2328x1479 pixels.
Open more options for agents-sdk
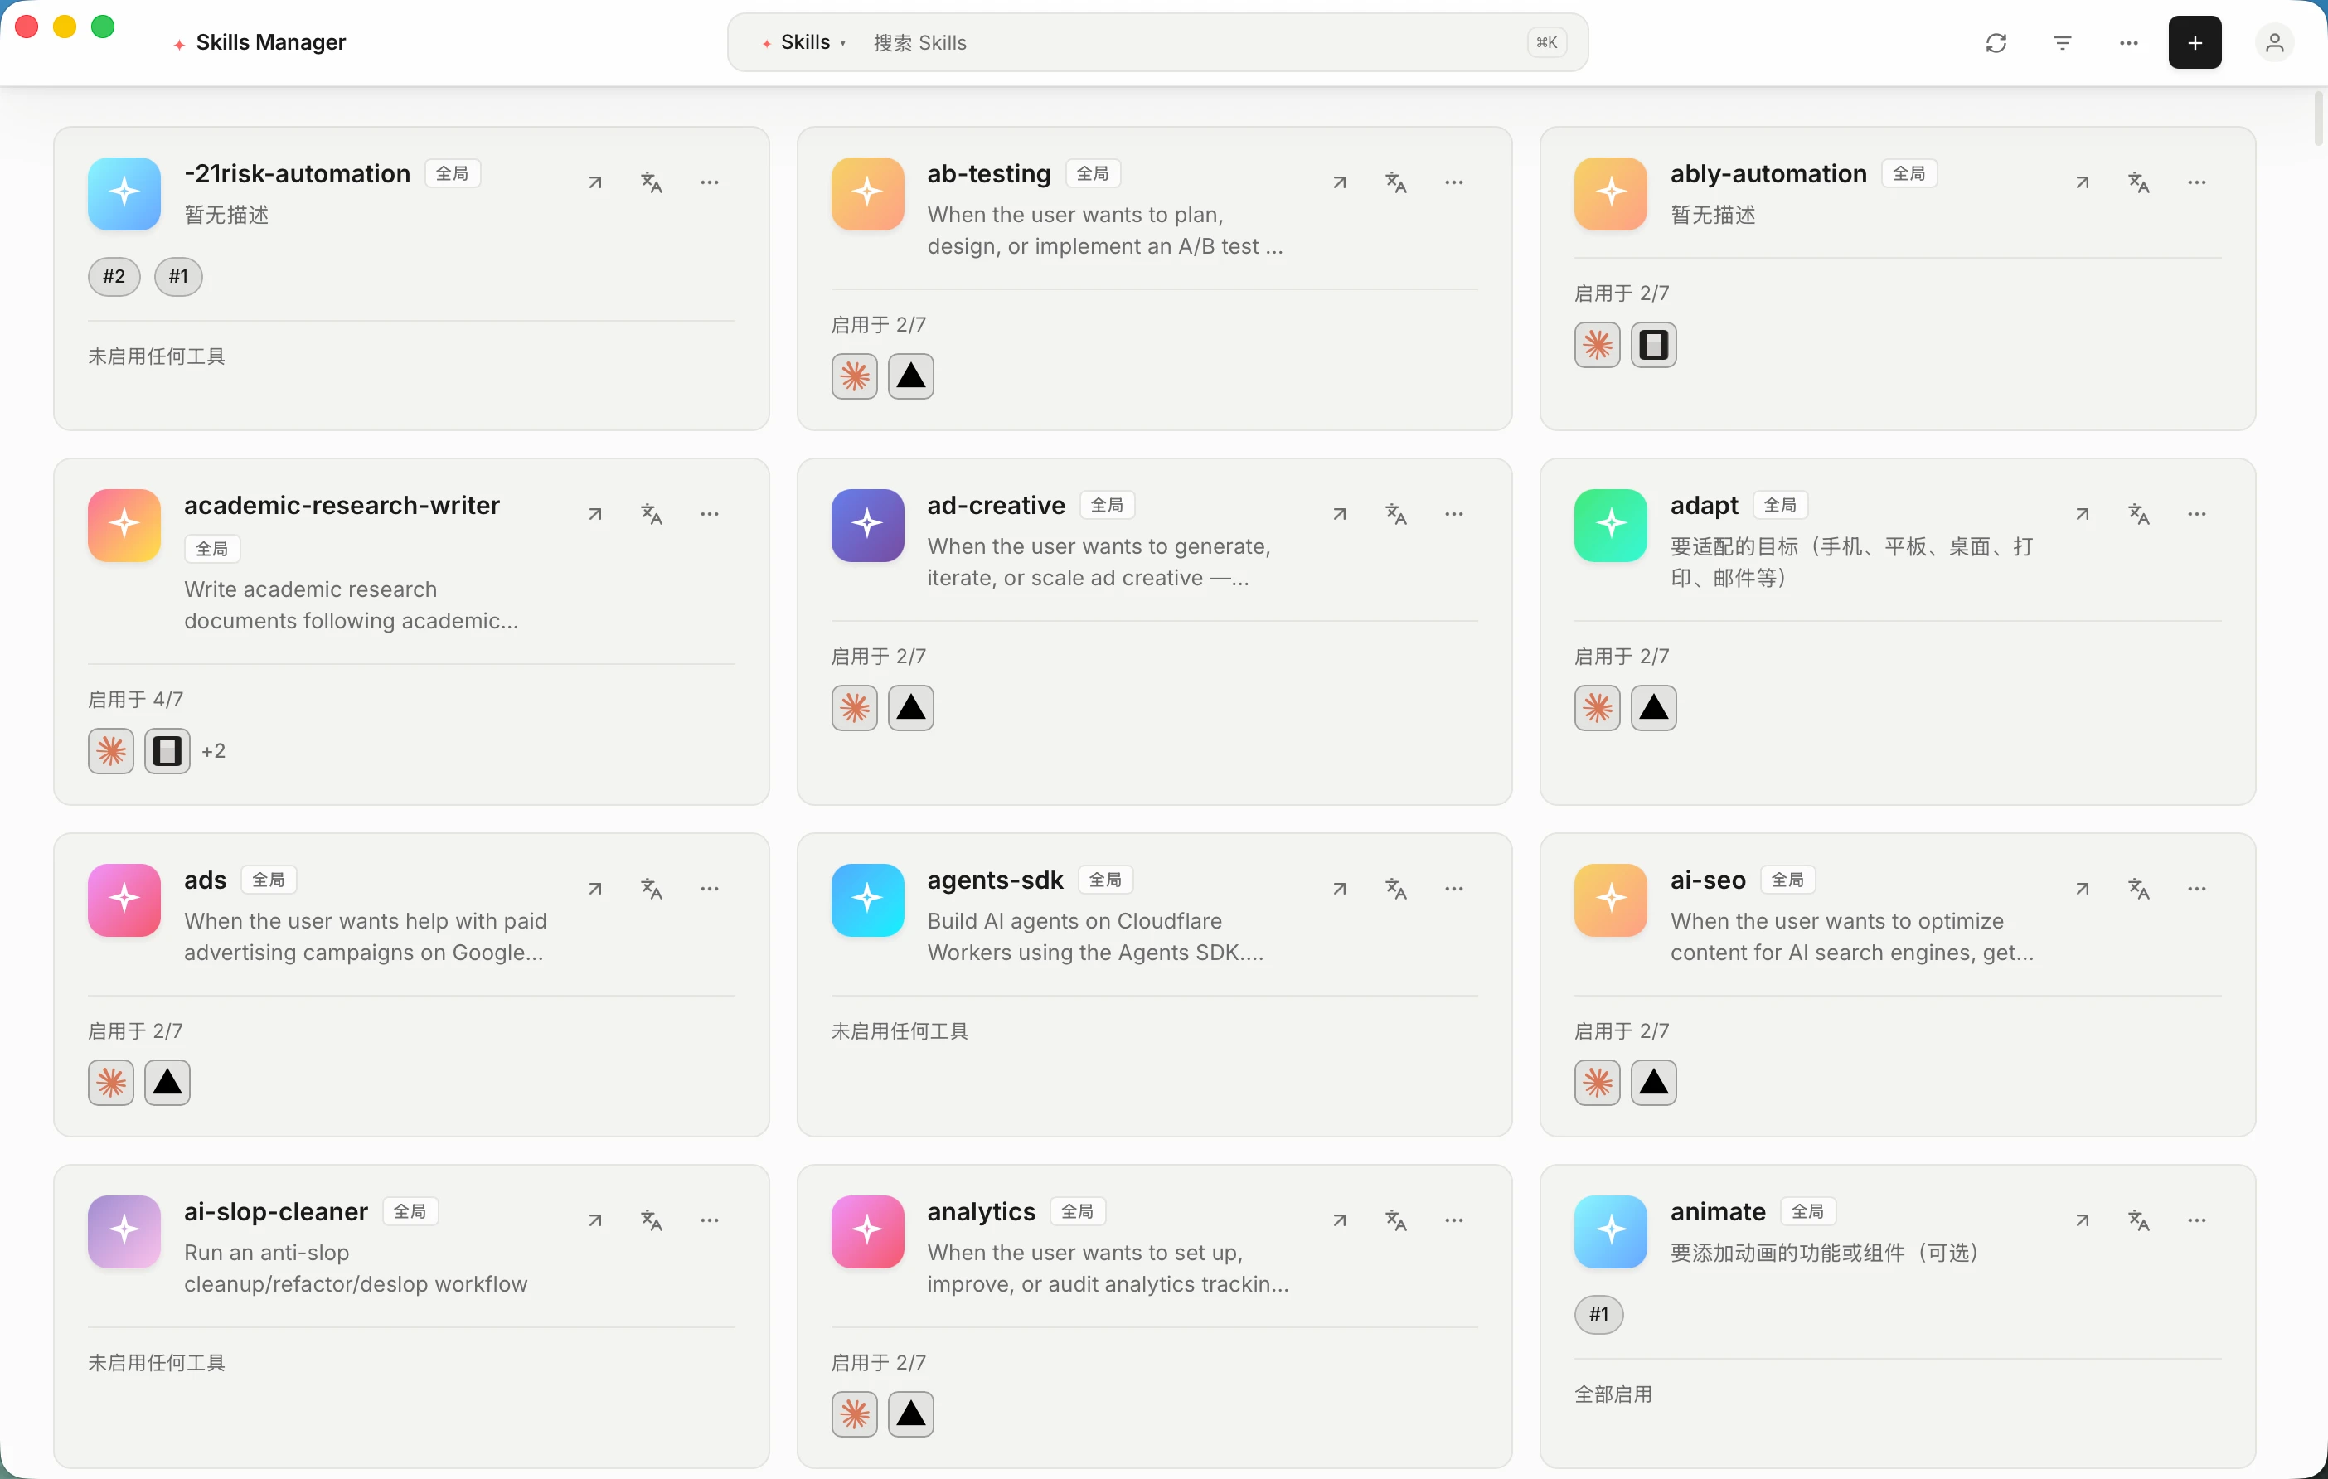pyautogui.click(x=1454, y=890)
